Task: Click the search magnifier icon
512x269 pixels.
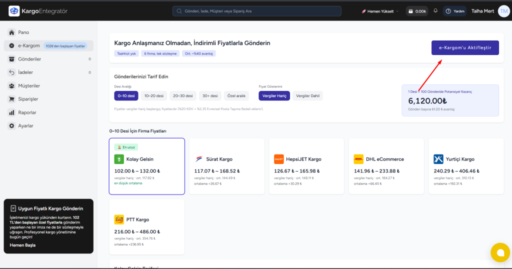Action: coord(179,11)
